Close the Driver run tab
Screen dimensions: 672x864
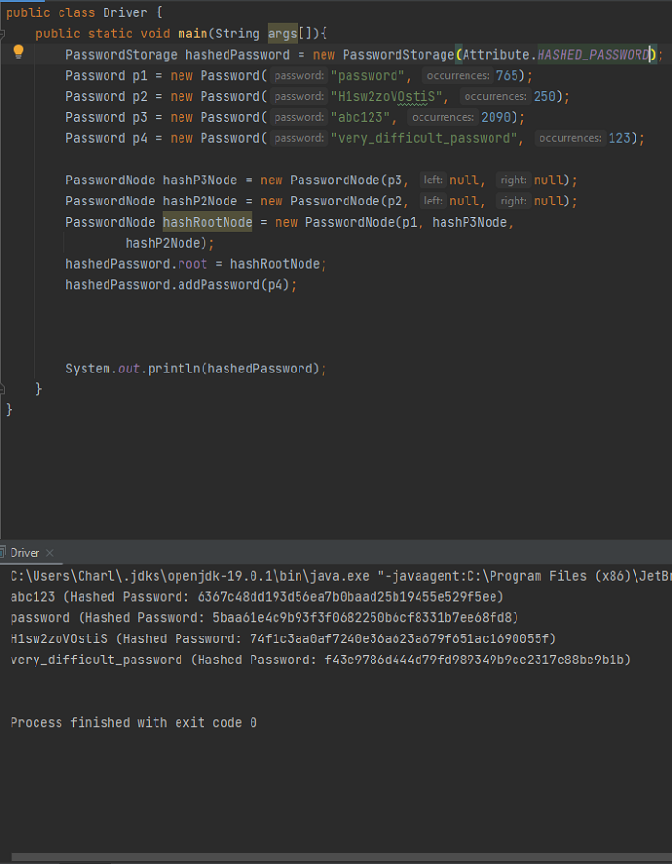(50, 553)
